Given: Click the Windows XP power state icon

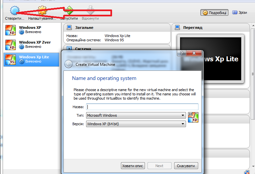Looking at the screenshot, I should click(21, 32).
